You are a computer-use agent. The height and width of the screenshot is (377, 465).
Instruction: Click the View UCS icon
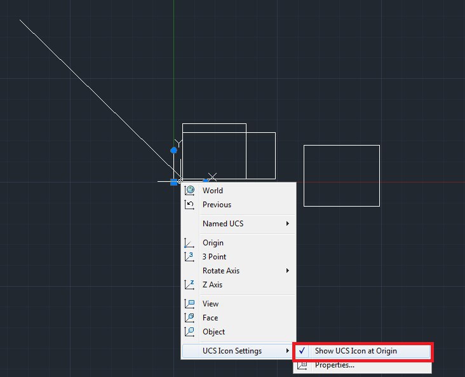click(x=189, y=304)
